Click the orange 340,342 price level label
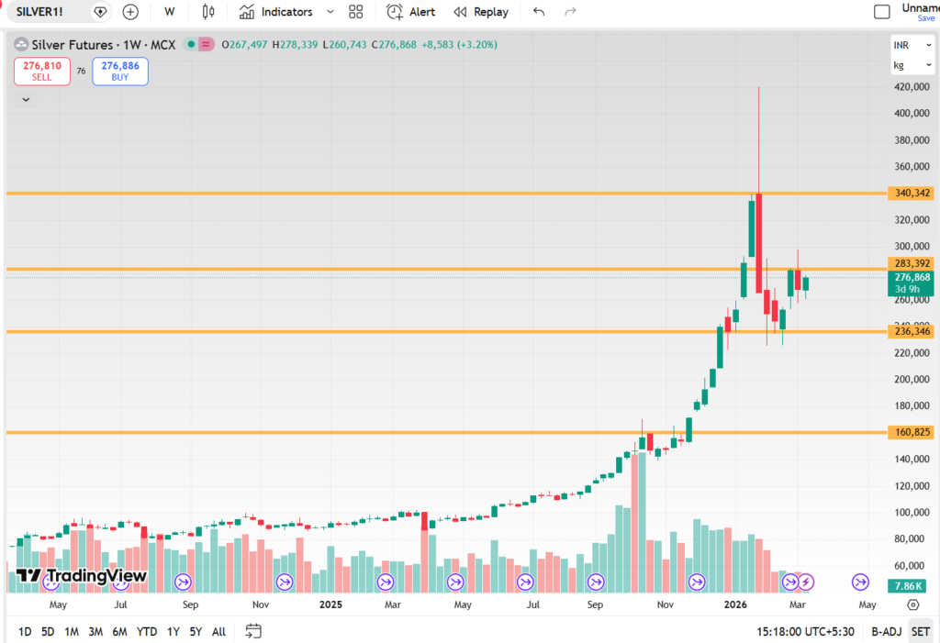Image resolution: width=940 pixels, height=643 pixels. pos(910,194)
